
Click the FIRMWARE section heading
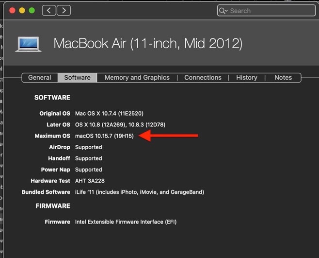(x=53, y=206)
